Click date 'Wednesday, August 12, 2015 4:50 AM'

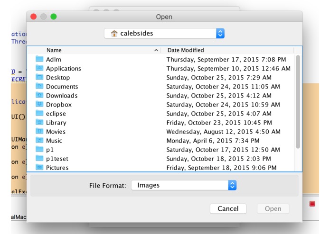(224, 132)
